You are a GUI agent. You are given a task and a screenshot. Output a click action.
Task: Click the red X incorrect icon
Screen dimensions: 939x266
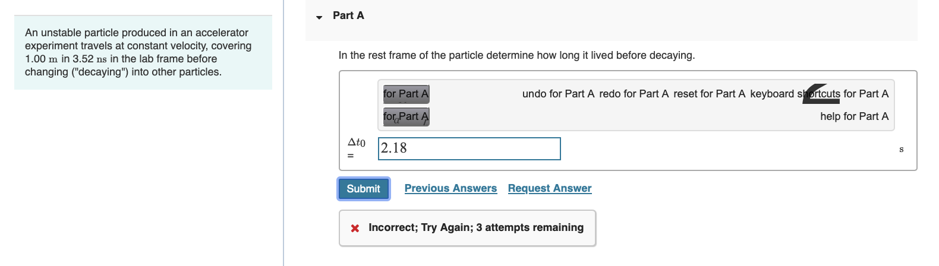(x=355, y=228)
